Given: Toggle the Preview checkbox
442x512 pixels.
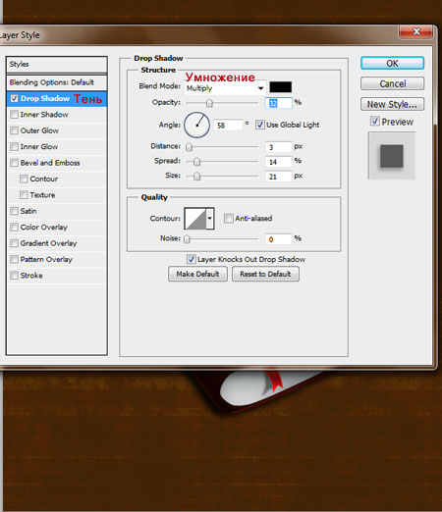Looking at the screenshot, I should [375, 122].
